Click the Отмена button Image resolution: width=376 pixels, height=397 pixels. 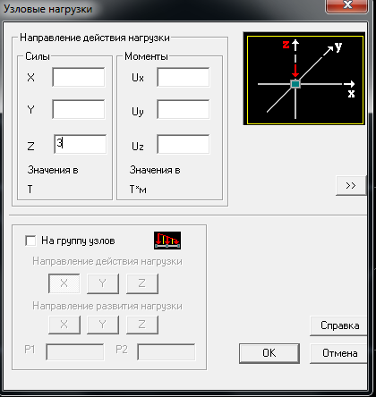[339, 353]
